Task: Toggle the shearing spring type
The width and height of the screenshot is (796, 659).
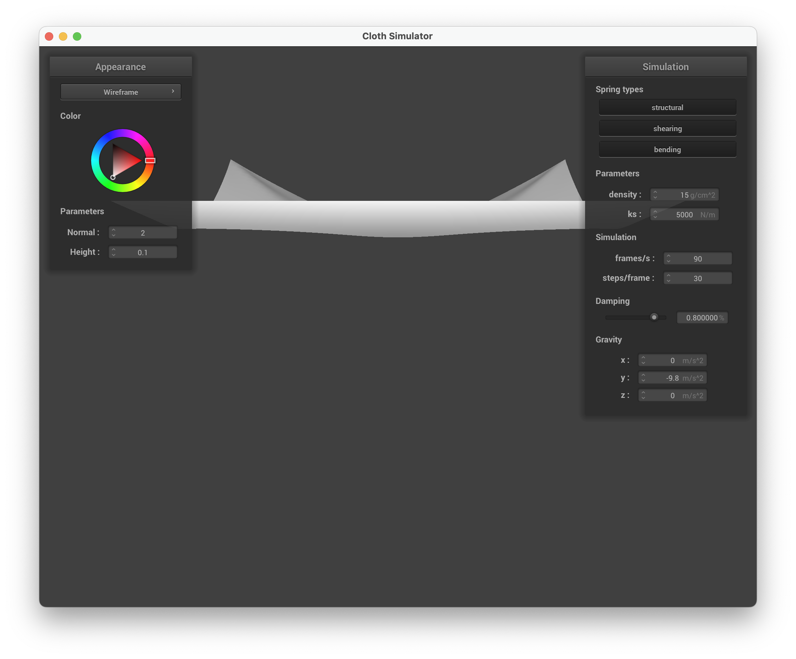Action: [667, 129]
